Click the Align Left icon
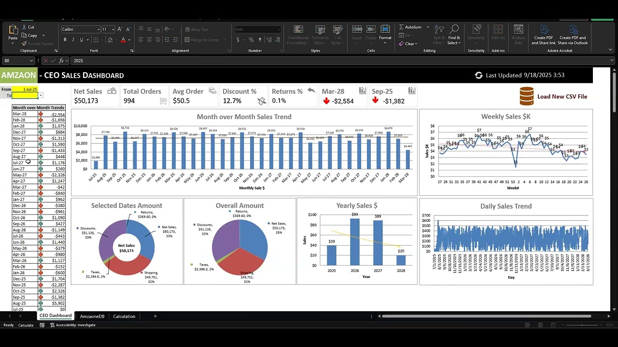 pyautogui.click(x=141, y=40)
